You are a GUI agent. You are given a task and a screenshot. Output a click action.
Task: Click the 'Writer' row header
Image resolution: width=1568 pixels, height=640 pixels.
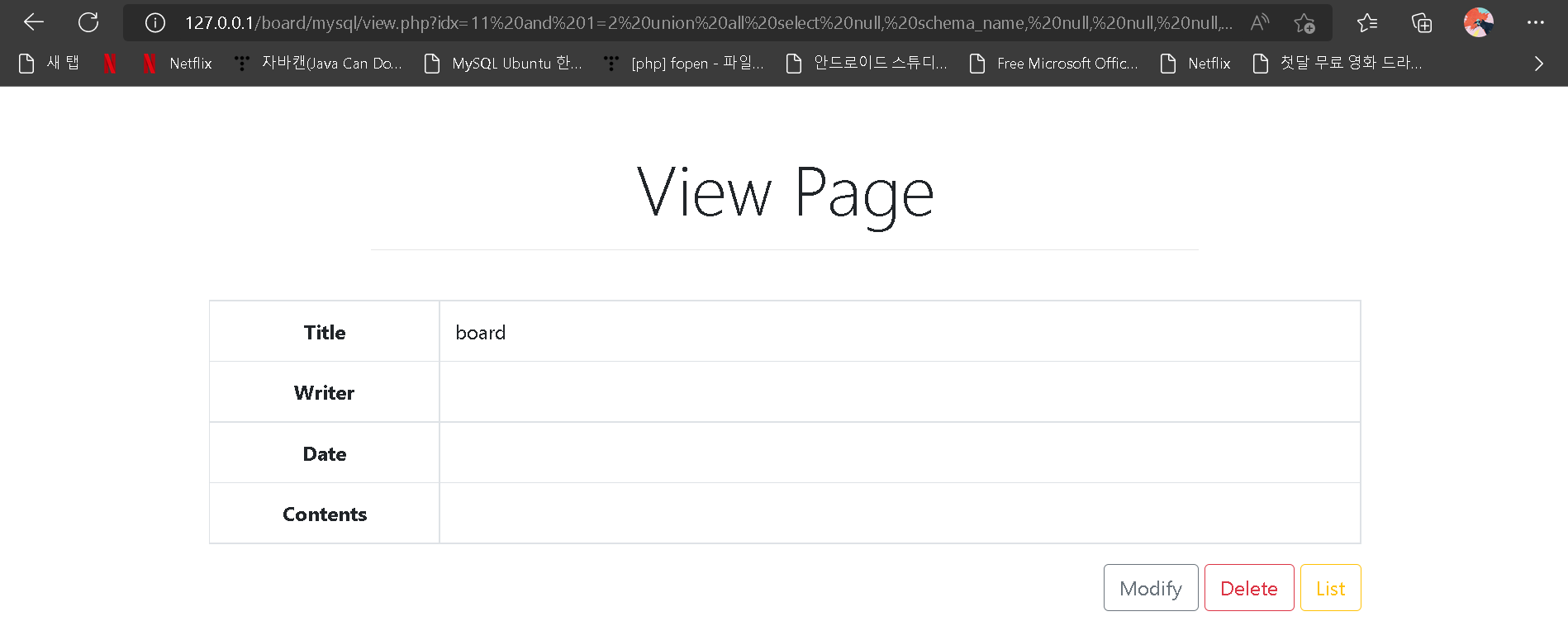click(325, 392)
